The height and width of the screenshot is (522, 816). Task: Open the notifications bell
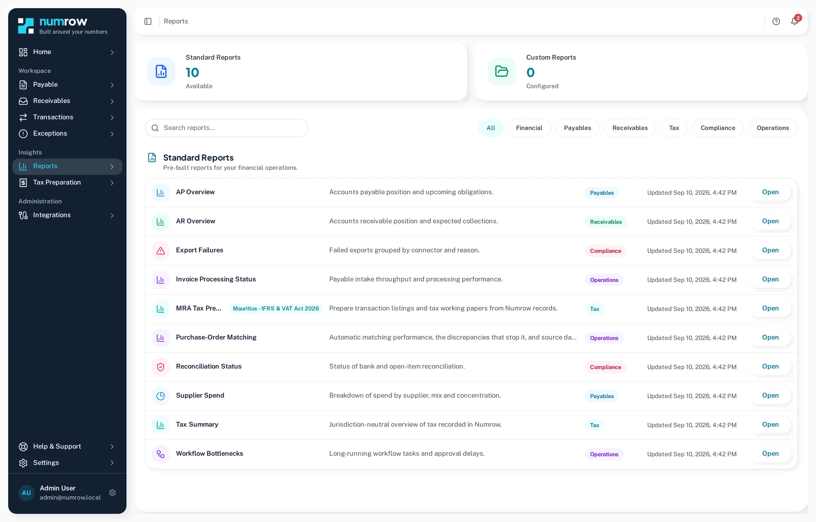pos(794,21)
